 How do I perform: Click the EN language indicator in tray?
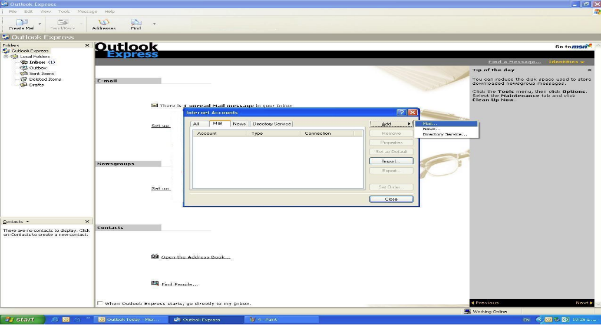[526, 319]
